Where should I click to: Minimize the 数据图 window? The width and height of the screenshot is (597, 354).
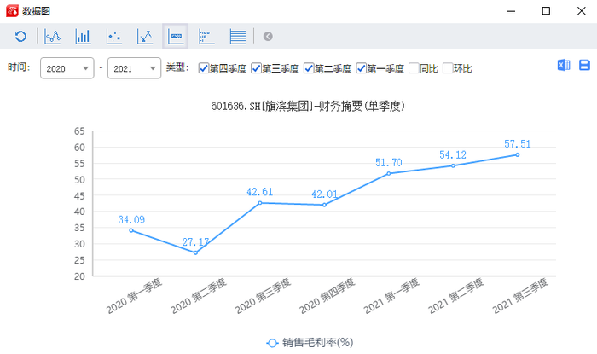[x=512, y=11]
